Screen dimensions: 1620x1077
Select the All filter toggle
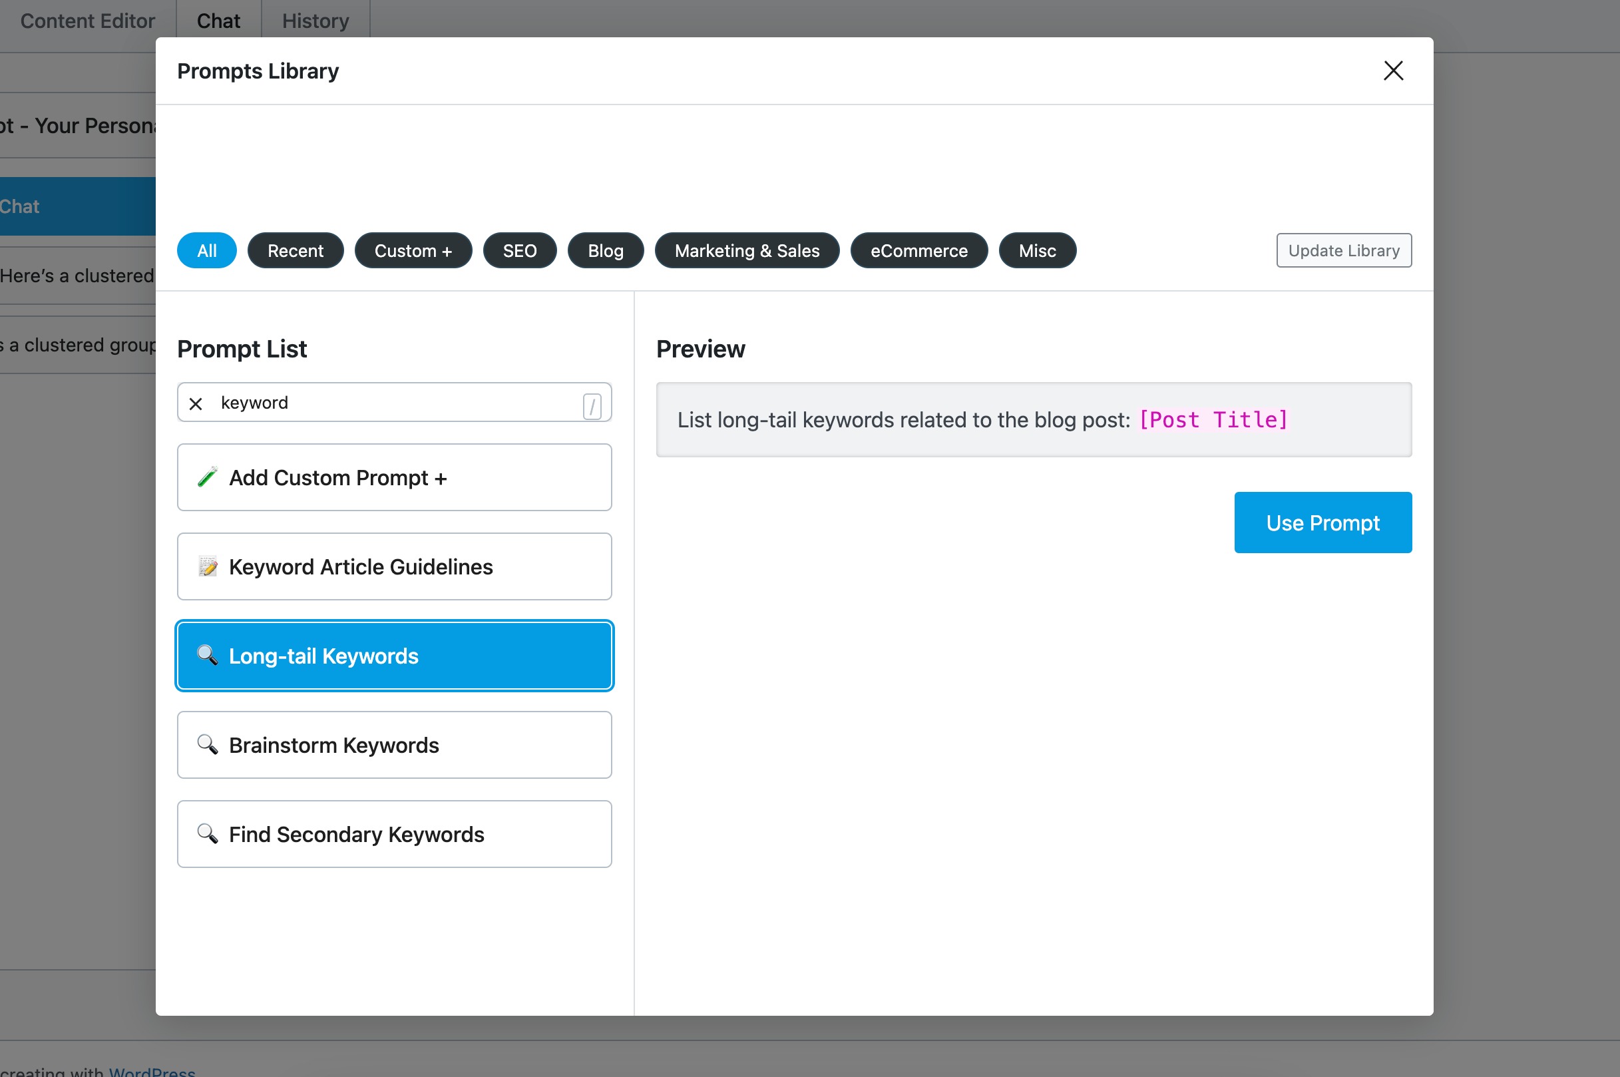(206, 250)
